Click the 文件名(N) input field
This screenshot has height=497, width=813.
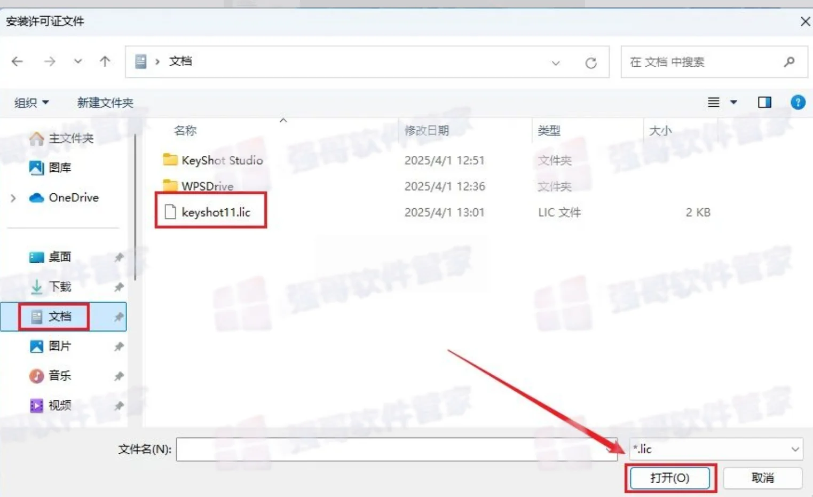click(x=397, y=449)
